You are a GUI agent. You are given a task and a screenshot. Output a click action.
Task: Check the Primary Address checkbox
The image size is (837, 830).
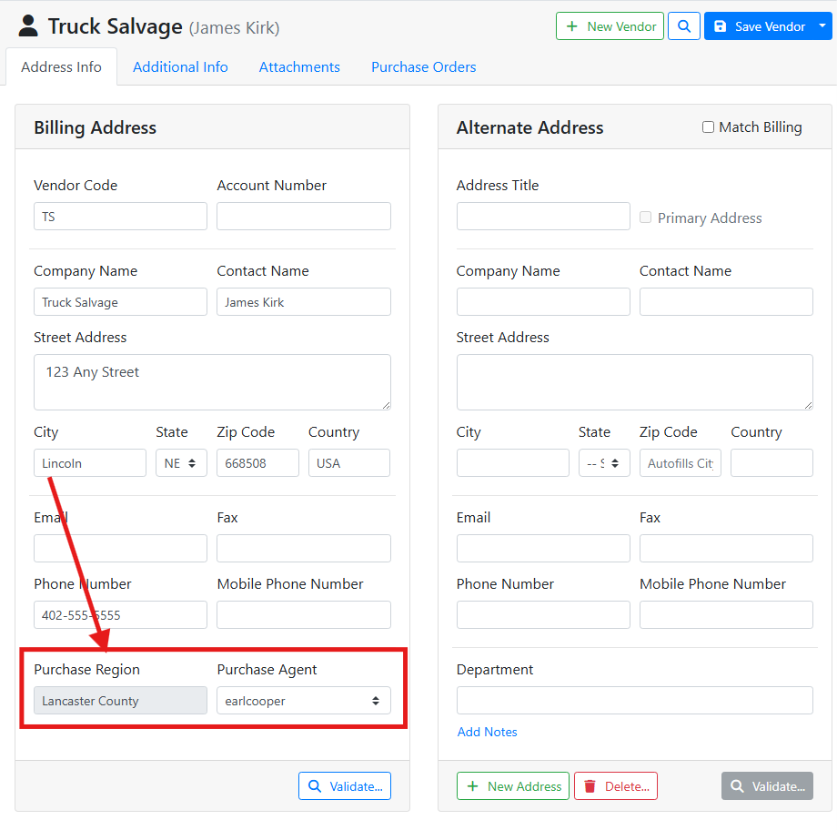[646, 218]
